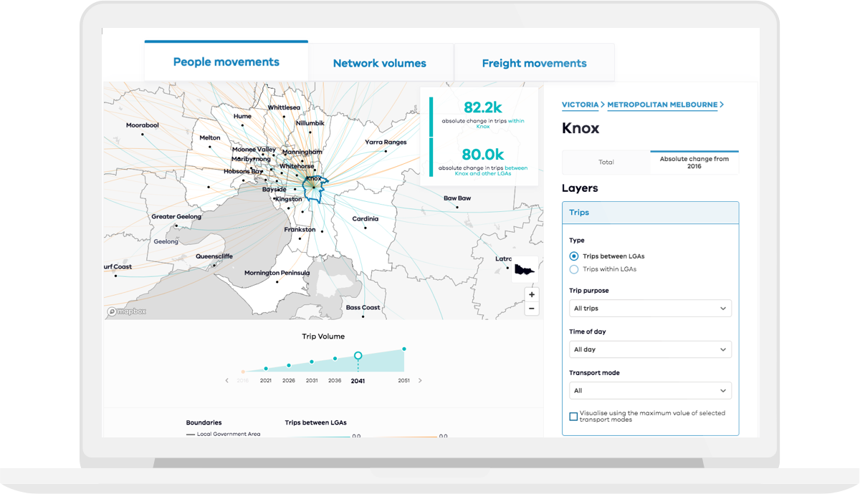Show Total trips view
The width and height of the screenshot is (860, 494).
(606, 163)
